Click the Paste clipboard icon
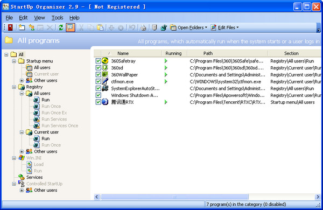Image resolution: width=323 pixels, height=210 pixels. (100, 27)
